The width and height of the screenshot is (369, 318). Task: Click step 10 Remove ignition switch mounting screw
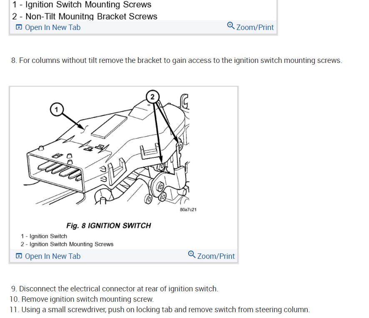(82, 299)
